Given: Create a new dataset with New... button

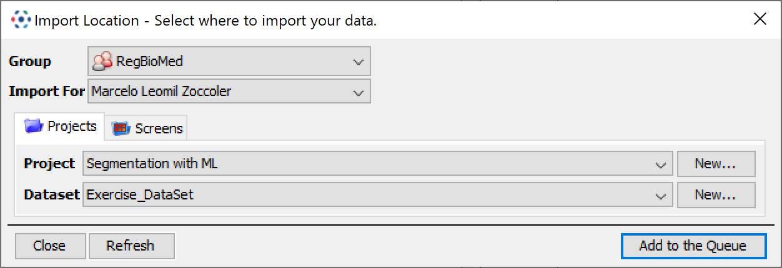Looking at the screenshot, I should click(716, 195).
